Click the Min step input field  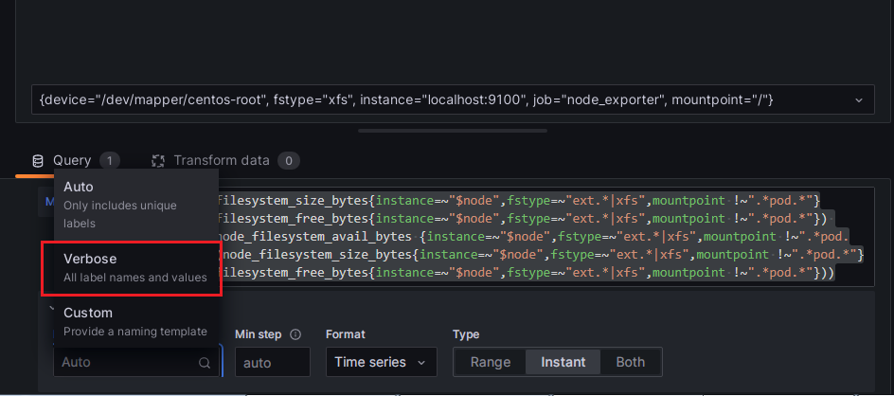pyautogui.click(x=273, y=362)
